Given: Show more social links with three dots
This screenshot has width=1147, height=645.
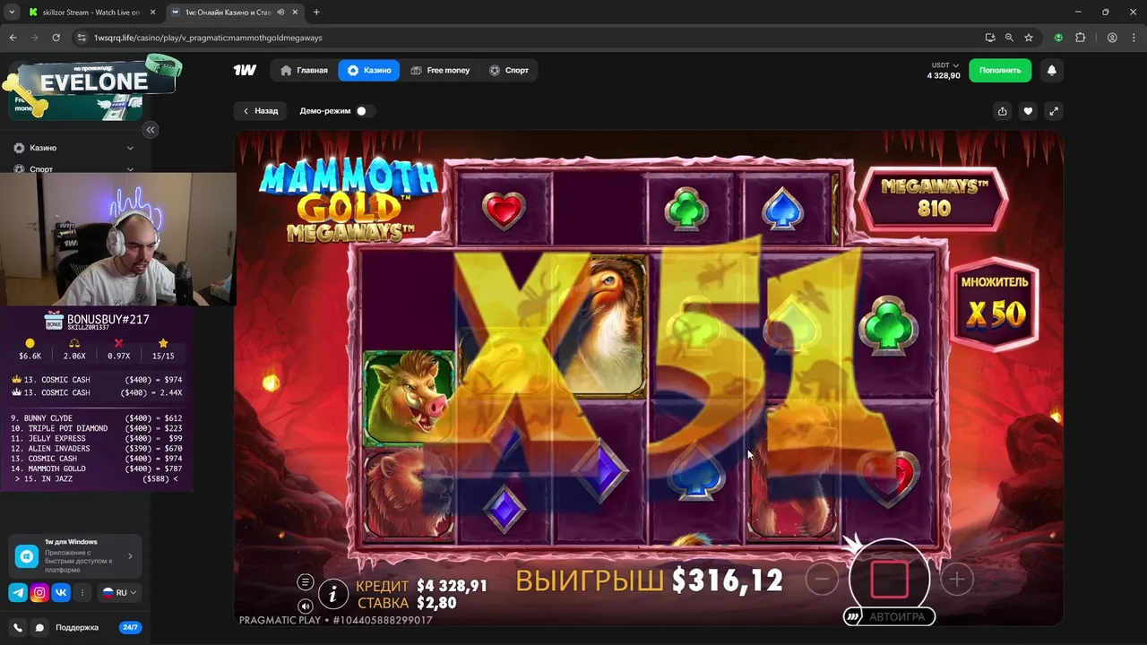Looking at the screenshot, I should [x=82, y=592].
